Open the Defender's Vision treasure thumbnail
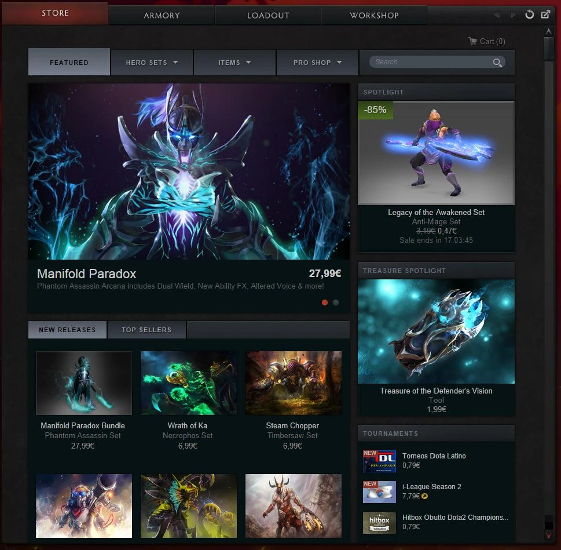The image size is (561, 550). click(x=436, y=332)
